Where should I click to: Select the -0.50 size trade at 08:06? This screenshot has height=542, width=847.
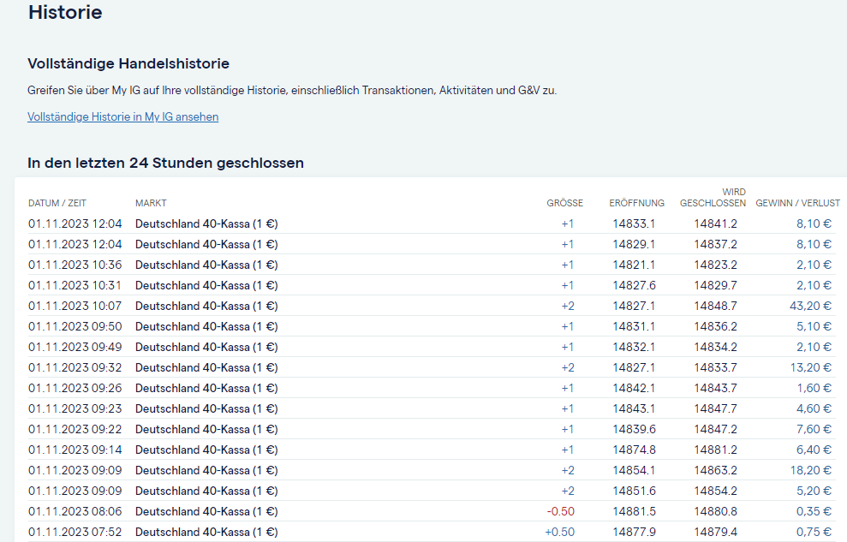click(x=560, y=511)
